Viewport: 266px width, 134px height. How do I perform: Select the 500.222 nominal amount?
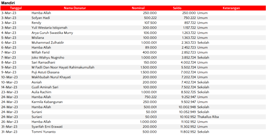(150, 18)
